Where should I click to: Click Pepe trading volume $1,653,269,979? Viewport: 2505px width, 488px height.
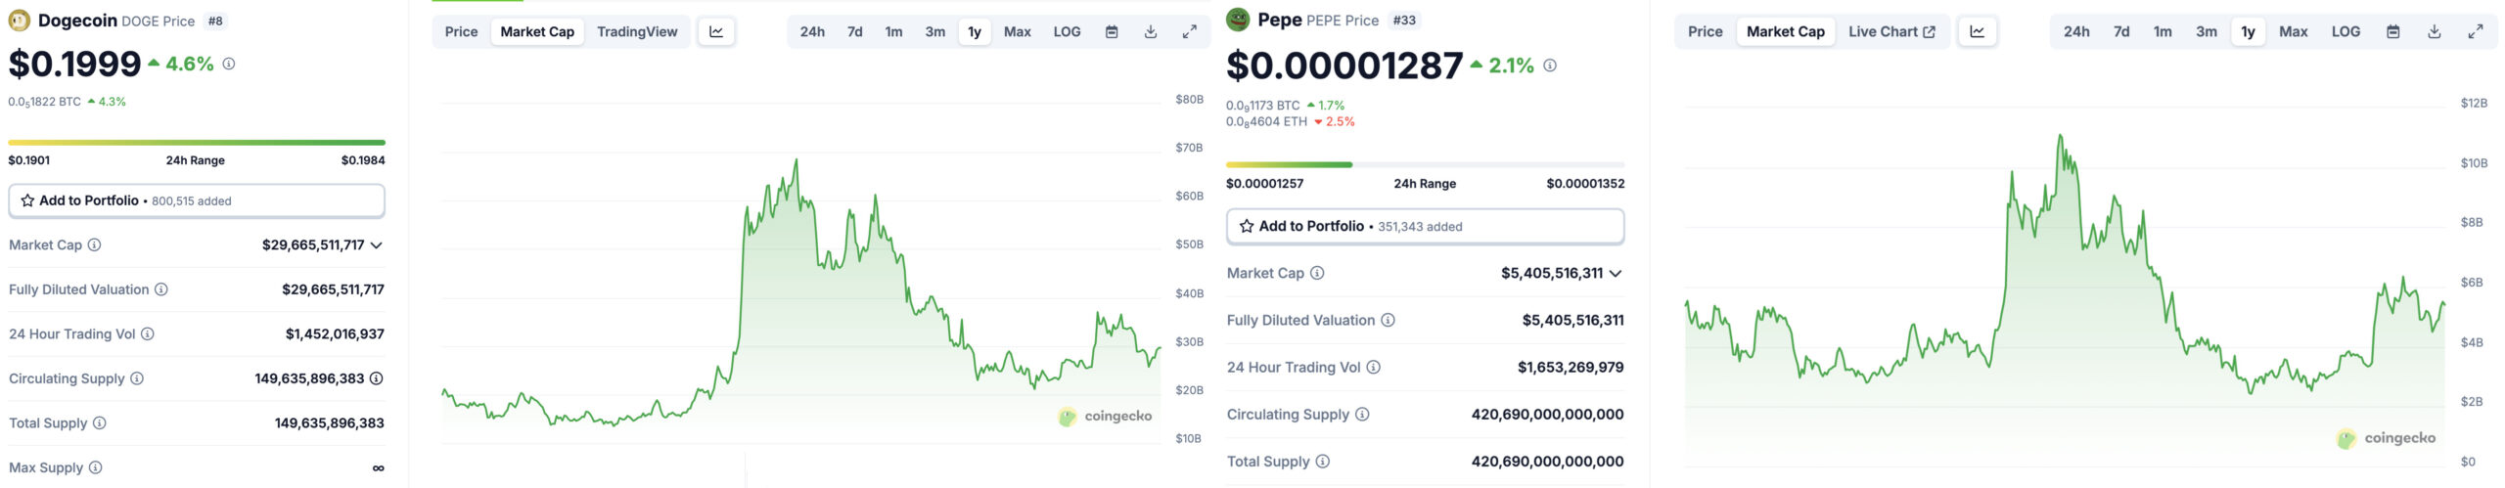click(x=1571, y=368)
